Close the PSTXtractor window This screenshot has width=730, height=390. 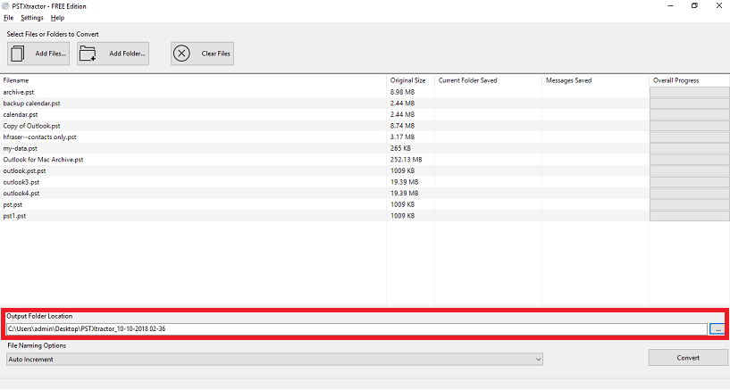718,6
